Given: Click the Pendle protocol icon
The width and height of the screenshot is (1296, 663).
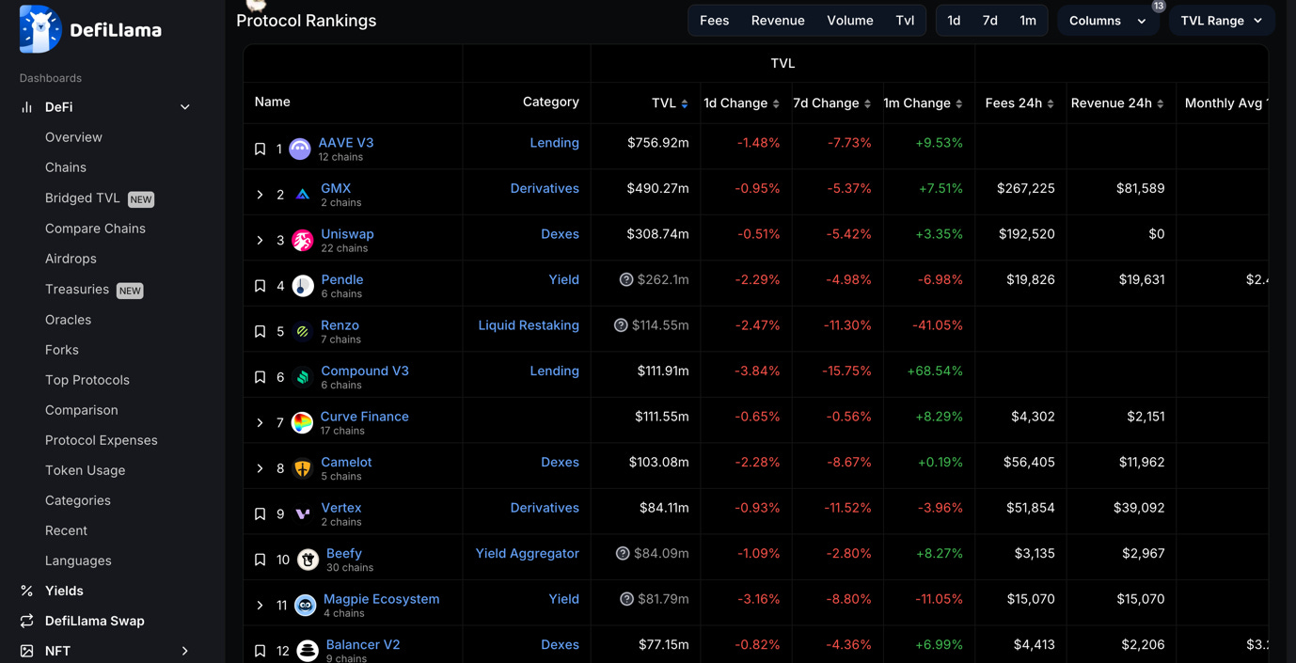Looking at the screenshot, I should pos(303,286).
